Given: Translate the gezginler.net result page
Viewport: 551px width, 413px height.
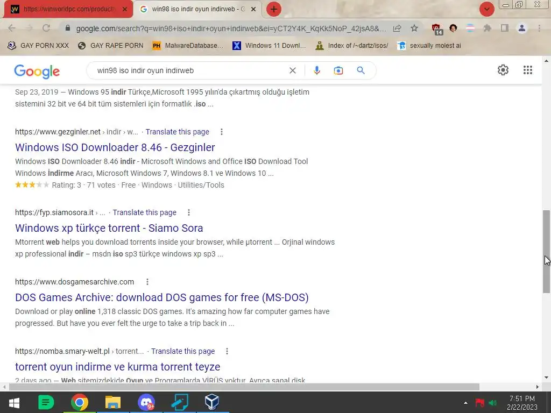Looking at the screenshot, I should tap(177, 132).
